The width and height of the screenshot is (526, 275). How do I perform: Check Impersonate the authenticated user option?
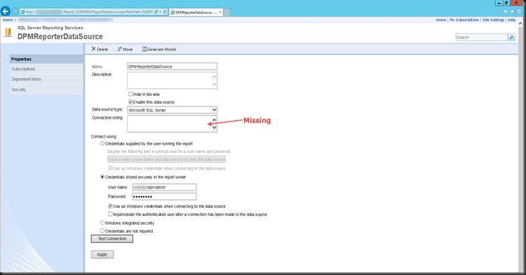point(110,214)
